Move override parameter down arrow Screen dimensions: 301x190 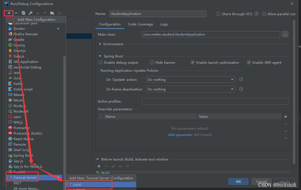point(286,138)
